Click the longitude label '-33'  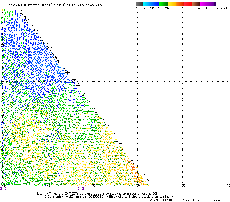click(183, 186)
